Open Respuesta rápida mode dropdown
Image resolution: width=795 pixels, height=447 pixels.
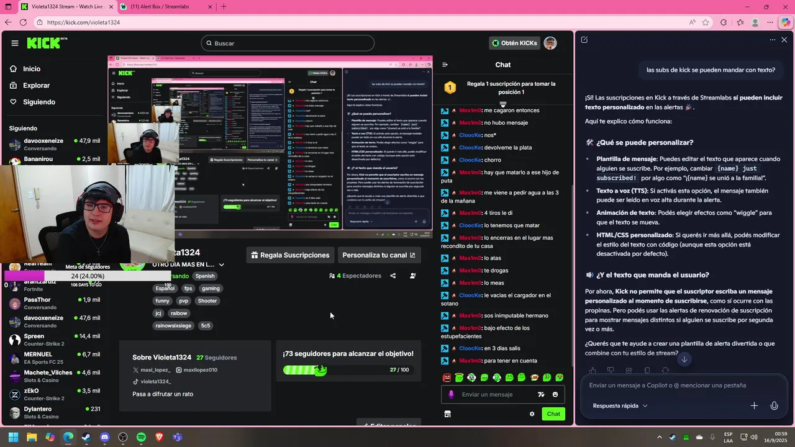(620, 405)
